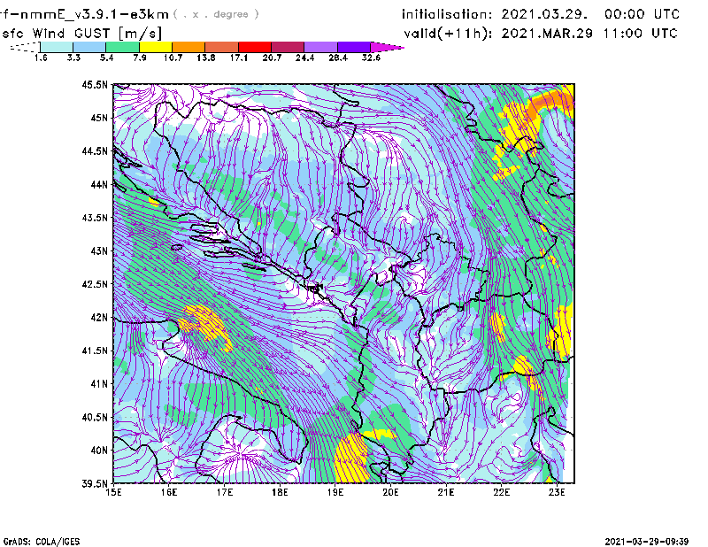This screenshot has height=547, width=708.
Task: Click the legend value 7.9
Action: pyautogui.click(x=140, y=58)
